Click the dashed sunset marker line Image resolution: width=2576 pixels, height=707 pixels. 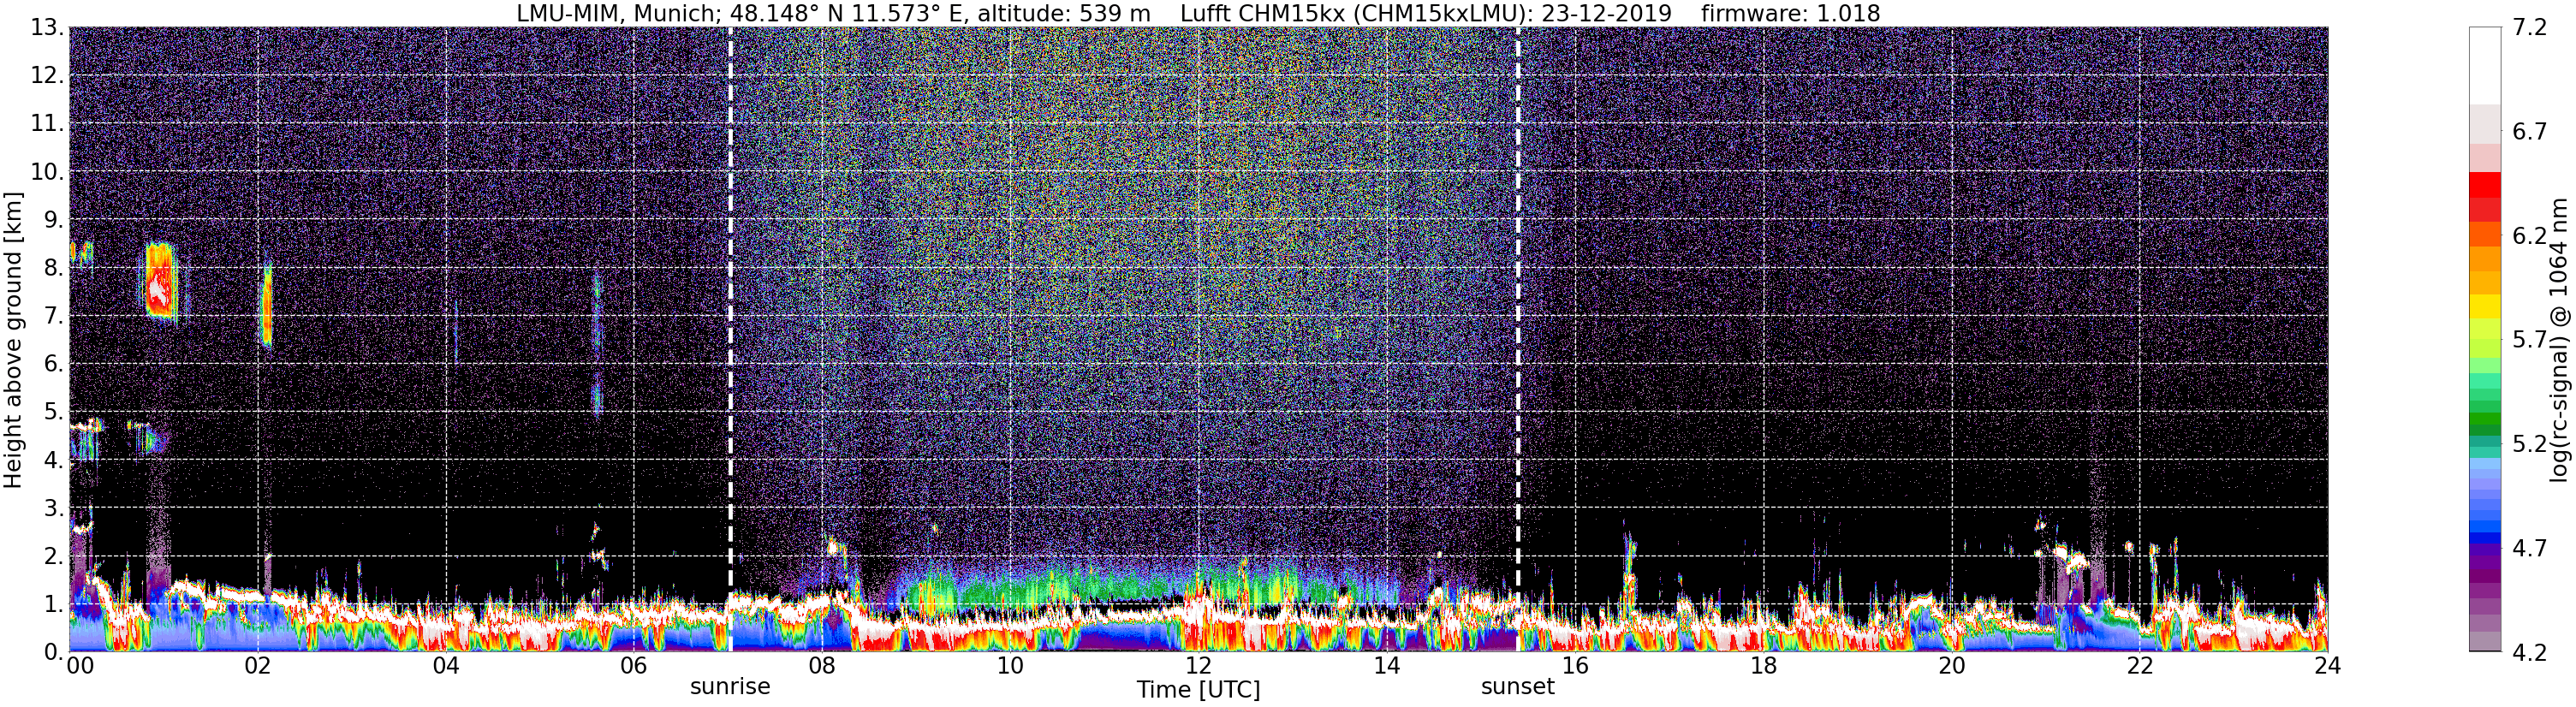(x=1518, y=340)
